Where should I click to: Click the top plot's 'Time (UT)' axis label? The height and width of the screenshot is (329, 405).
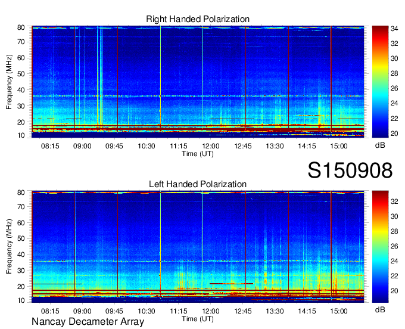click(198, 154)
